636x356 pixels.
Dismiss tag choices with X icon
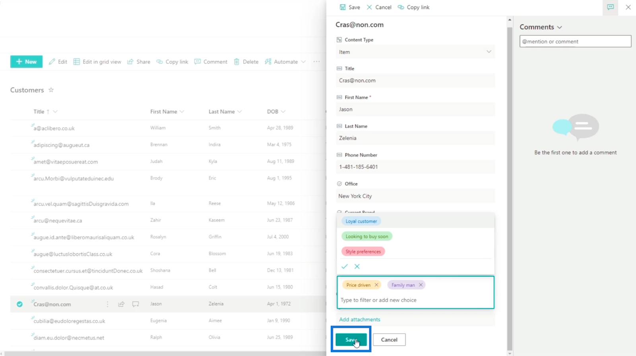[x=357, y=267]
